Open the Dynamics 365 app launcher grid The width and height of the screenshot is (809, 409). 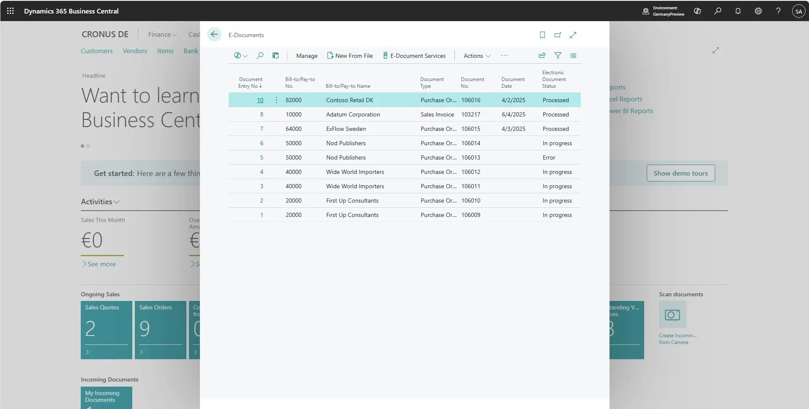(11, 11)
